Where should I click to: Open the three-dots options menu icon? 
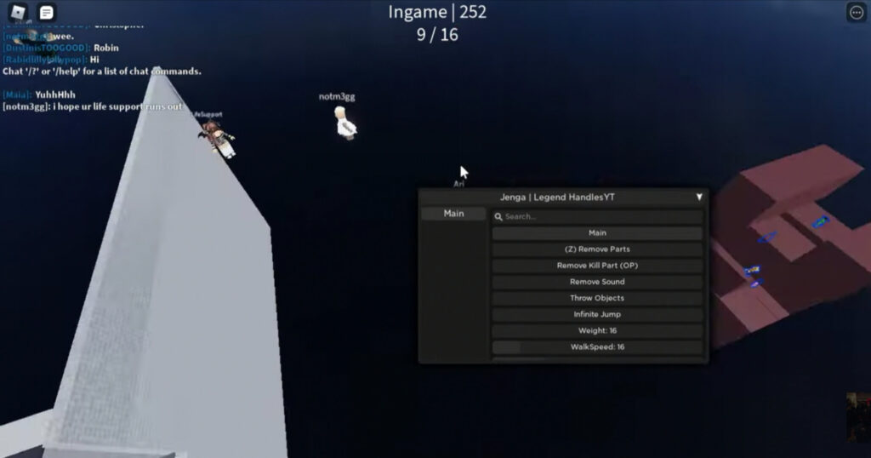(856, 12)
